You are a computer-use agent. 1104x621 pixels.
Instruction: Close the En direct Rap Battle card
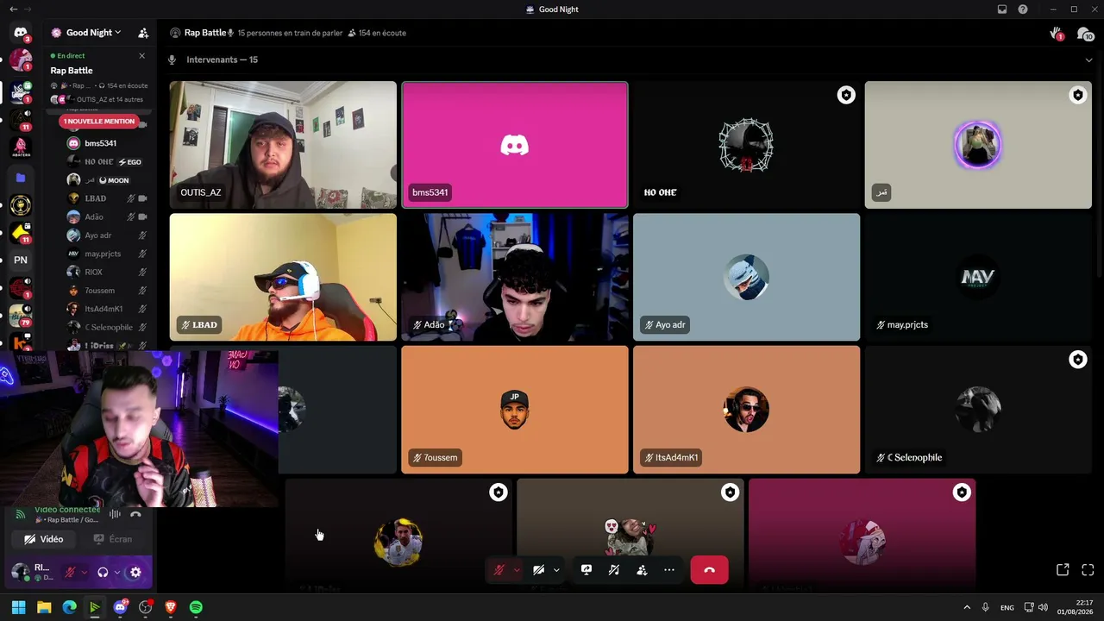tap(142, 56)
